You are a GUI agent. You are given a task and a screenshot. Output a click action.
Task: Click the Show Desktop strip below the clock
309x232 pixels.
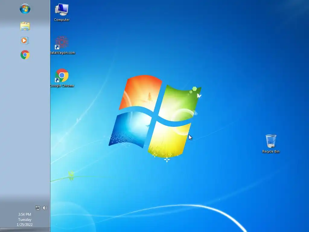point(25,230)
